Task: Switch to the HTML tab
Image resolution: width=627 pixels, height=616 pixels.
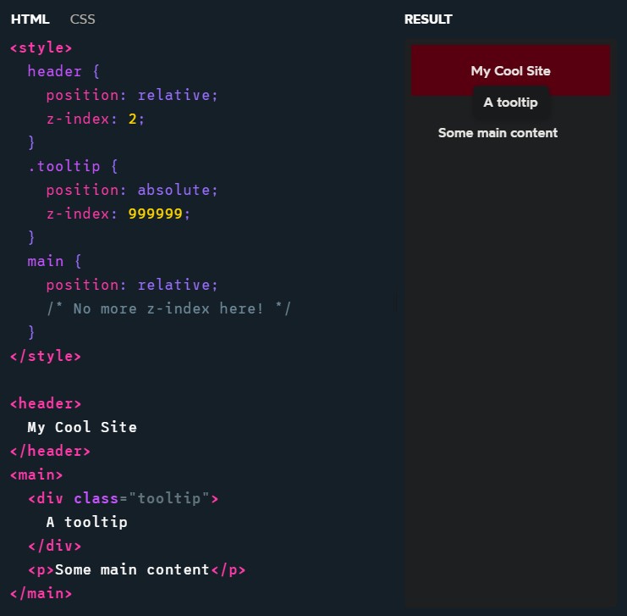Action: click(x=30, y=19)
